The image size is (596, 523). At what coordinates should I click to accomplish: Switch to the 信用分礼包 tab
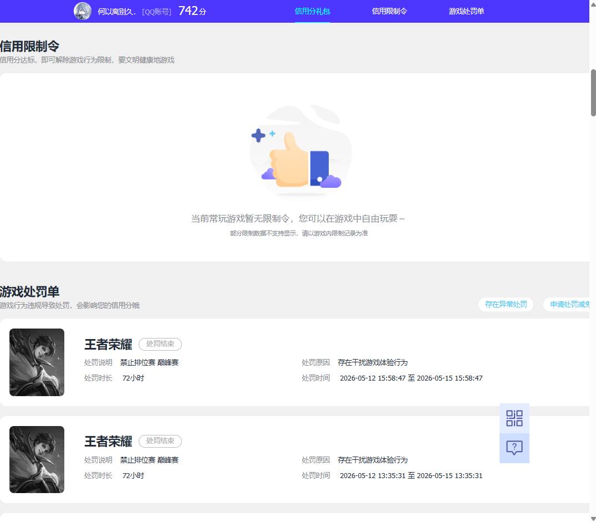(312, 12)
